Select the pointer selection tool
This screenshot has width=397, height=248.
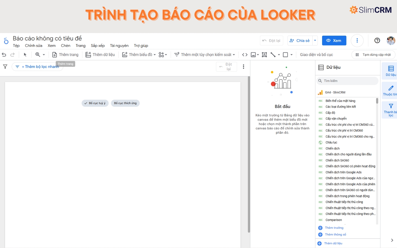pyautogui.click(x=25, y=55)
